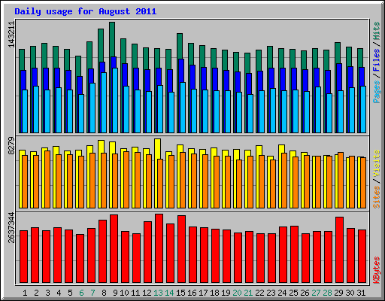Click day 8 on the x-axis
The image size is (385, 301).
tap(104, 293)
